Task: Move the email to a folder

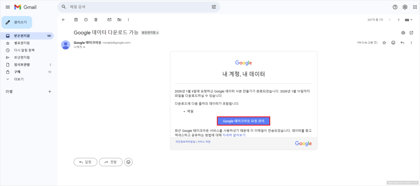Action: click(119, 20)
